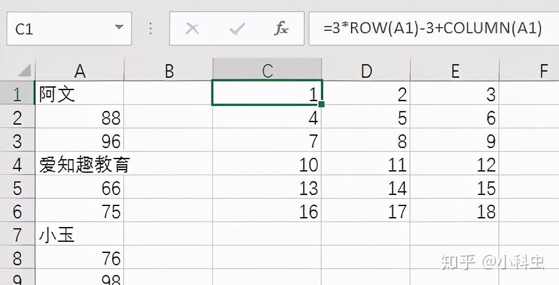Select row 3 header
Image resolution: width=559 pixels, height=285 pixels.
[17, 140]
